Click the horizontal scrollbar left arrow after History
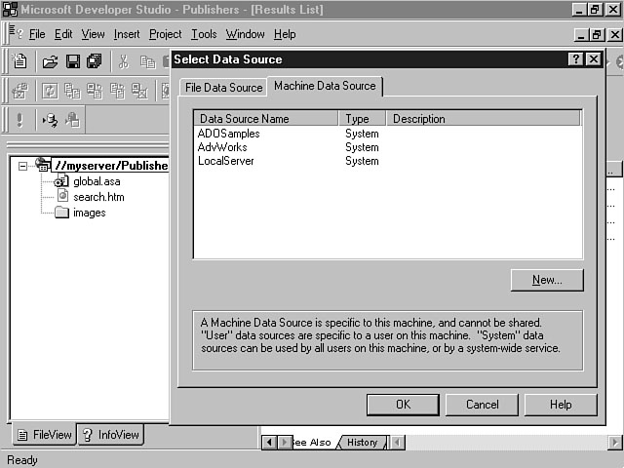 [397, 442]
